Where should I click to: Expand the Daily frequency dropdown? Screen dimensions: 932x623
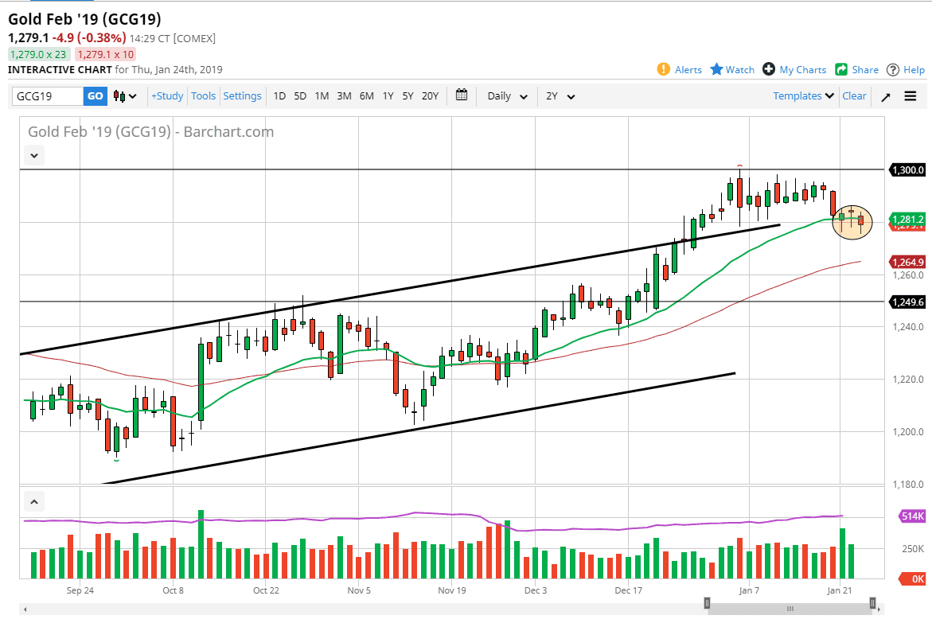[x=507, y=96]
